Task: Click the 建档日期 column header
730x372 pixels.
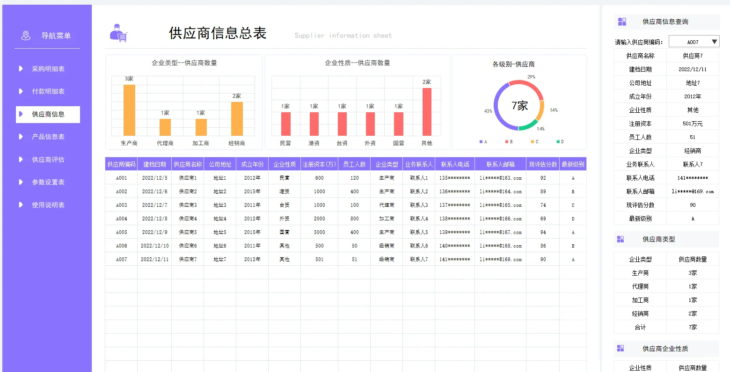Action: click(154, 164)
